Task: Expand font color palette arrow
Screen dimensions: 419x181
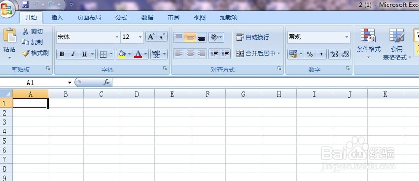Action: click(146, 54)
